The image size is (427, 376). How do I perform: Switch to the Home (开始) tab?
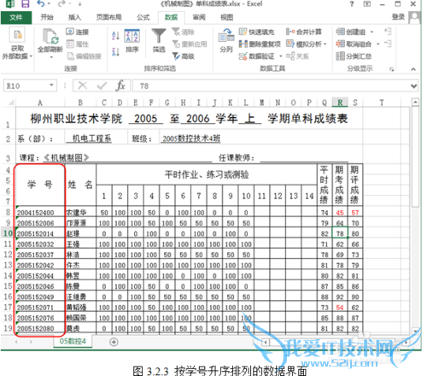[47, 18]
